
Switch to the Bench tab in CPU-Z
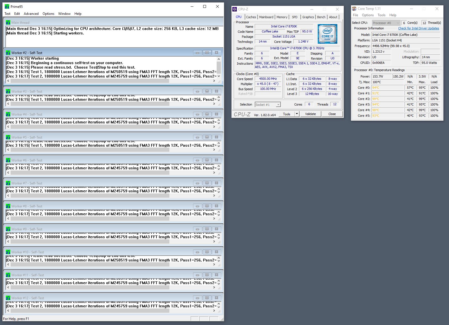[x=321, y=17]
